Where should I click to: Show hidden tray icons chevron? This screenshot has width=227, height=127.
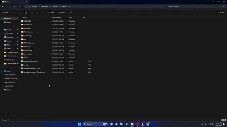202,124
